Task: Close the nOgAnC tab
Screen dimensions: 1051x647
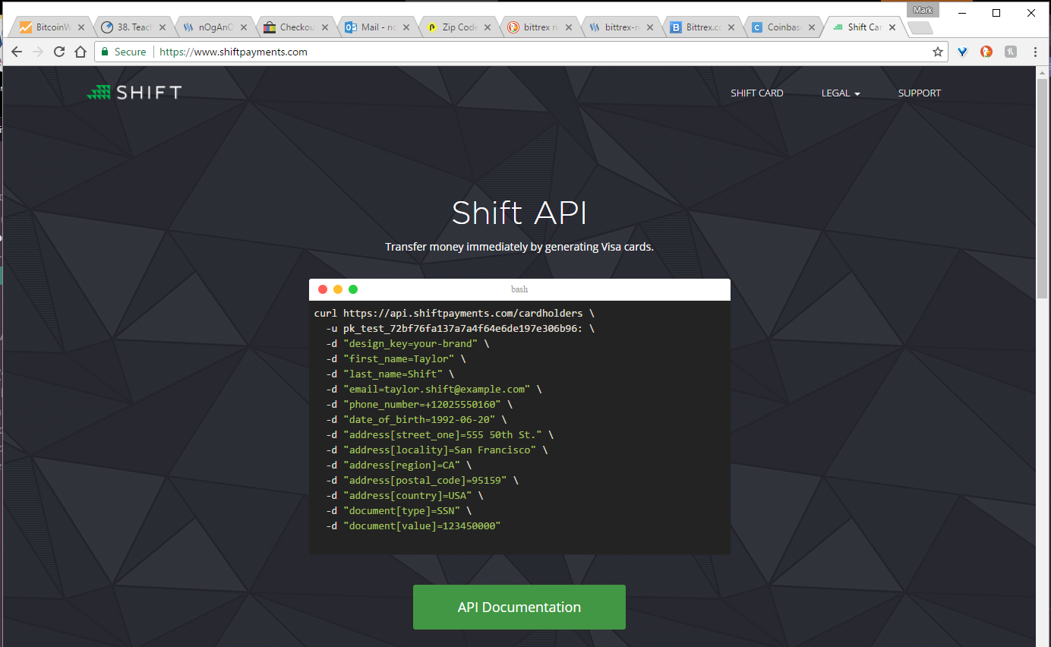Action: click(x=244, y=27)
